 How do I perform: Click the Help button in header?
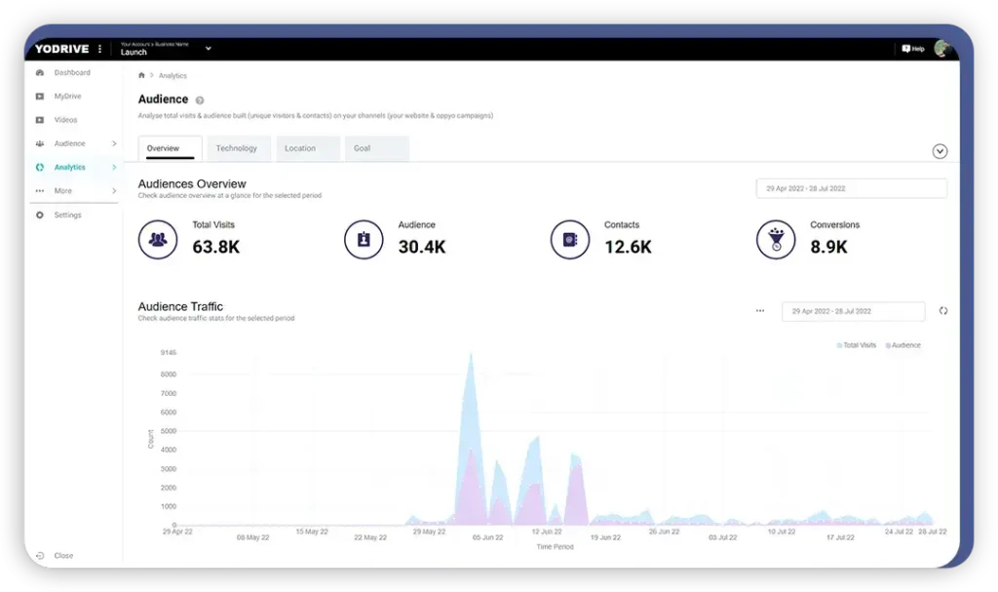(913, 49)
